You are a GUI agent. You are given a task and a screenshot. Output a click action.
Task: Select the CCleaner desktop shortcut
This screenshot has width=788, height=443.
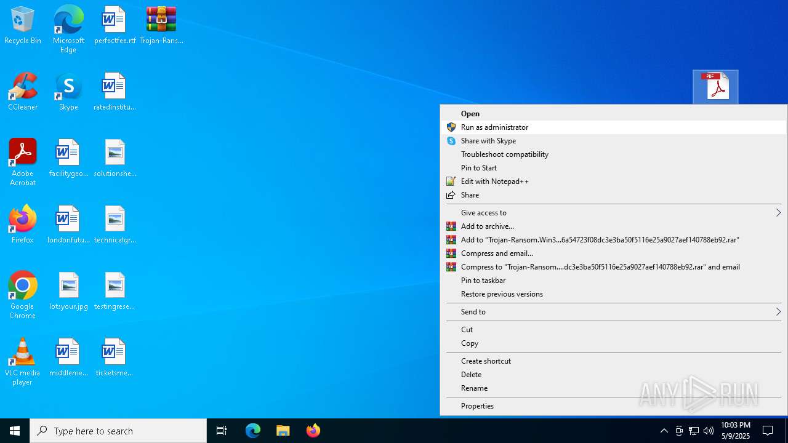pos(23,92)
